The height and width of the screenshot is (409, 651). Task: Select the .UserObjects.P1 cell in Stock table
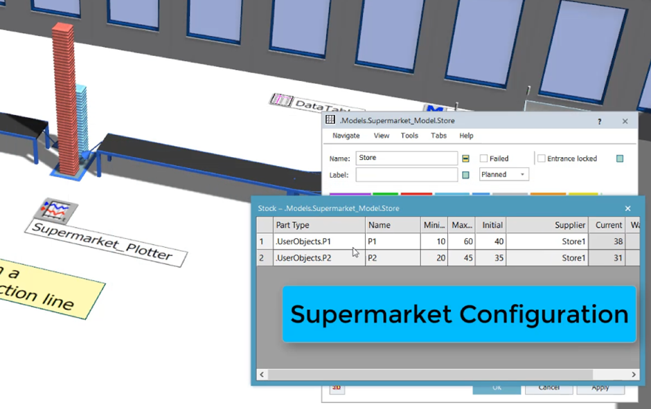click(x=318, y=242)
